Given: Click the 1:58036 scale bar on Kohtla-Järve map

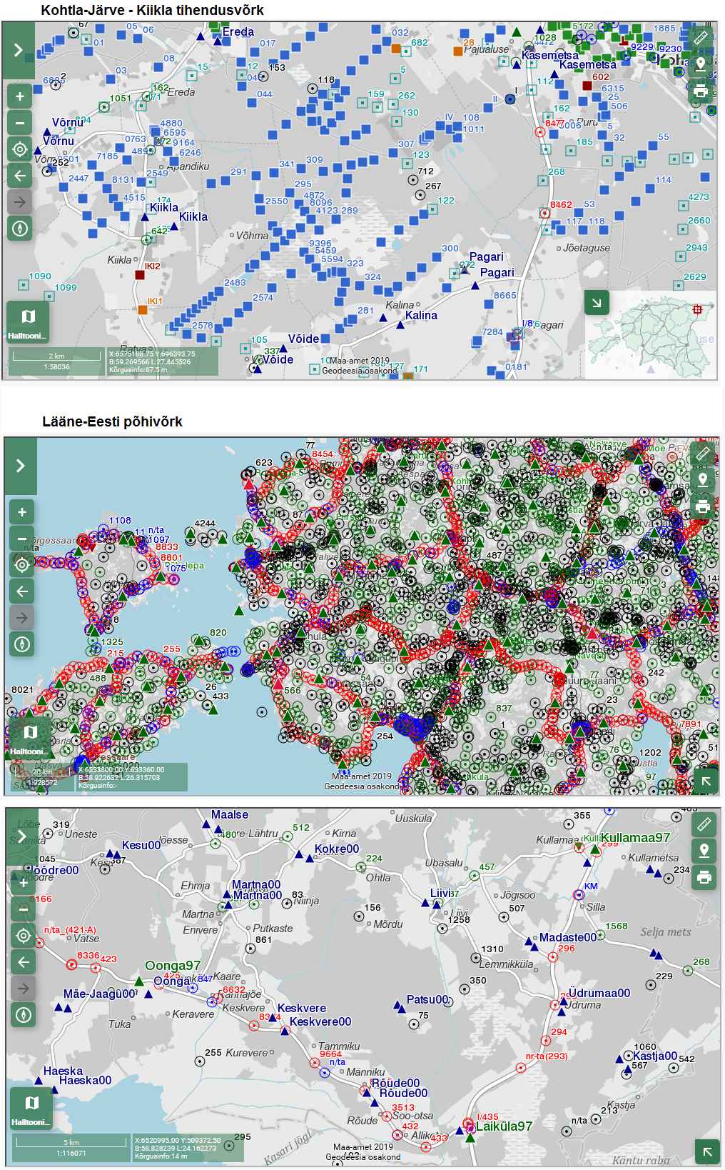Looking at the screenshot, I should pyautogui.click(x=56, y=361).
